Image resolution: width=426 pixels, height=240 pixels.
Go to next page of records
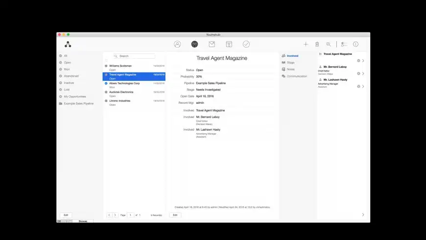tap(115, 215)
